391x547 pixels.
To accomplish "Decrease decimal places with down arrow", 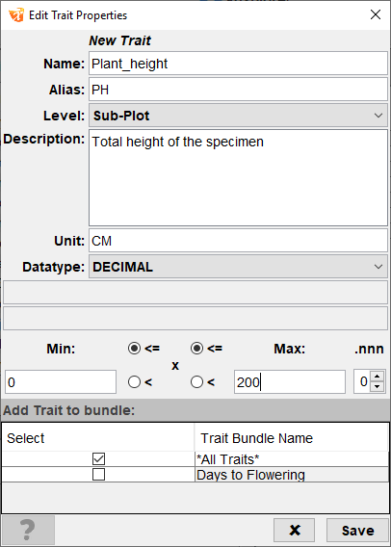I will (x=377, y=386).
